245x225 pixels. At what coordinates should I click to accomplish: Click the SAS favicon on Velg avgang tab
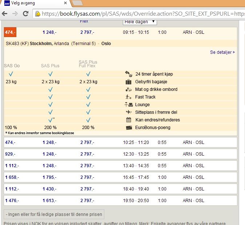[7, 3]
